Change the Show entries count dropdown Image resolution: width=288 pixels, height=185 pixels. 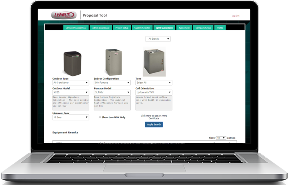(x=221, y=138)
